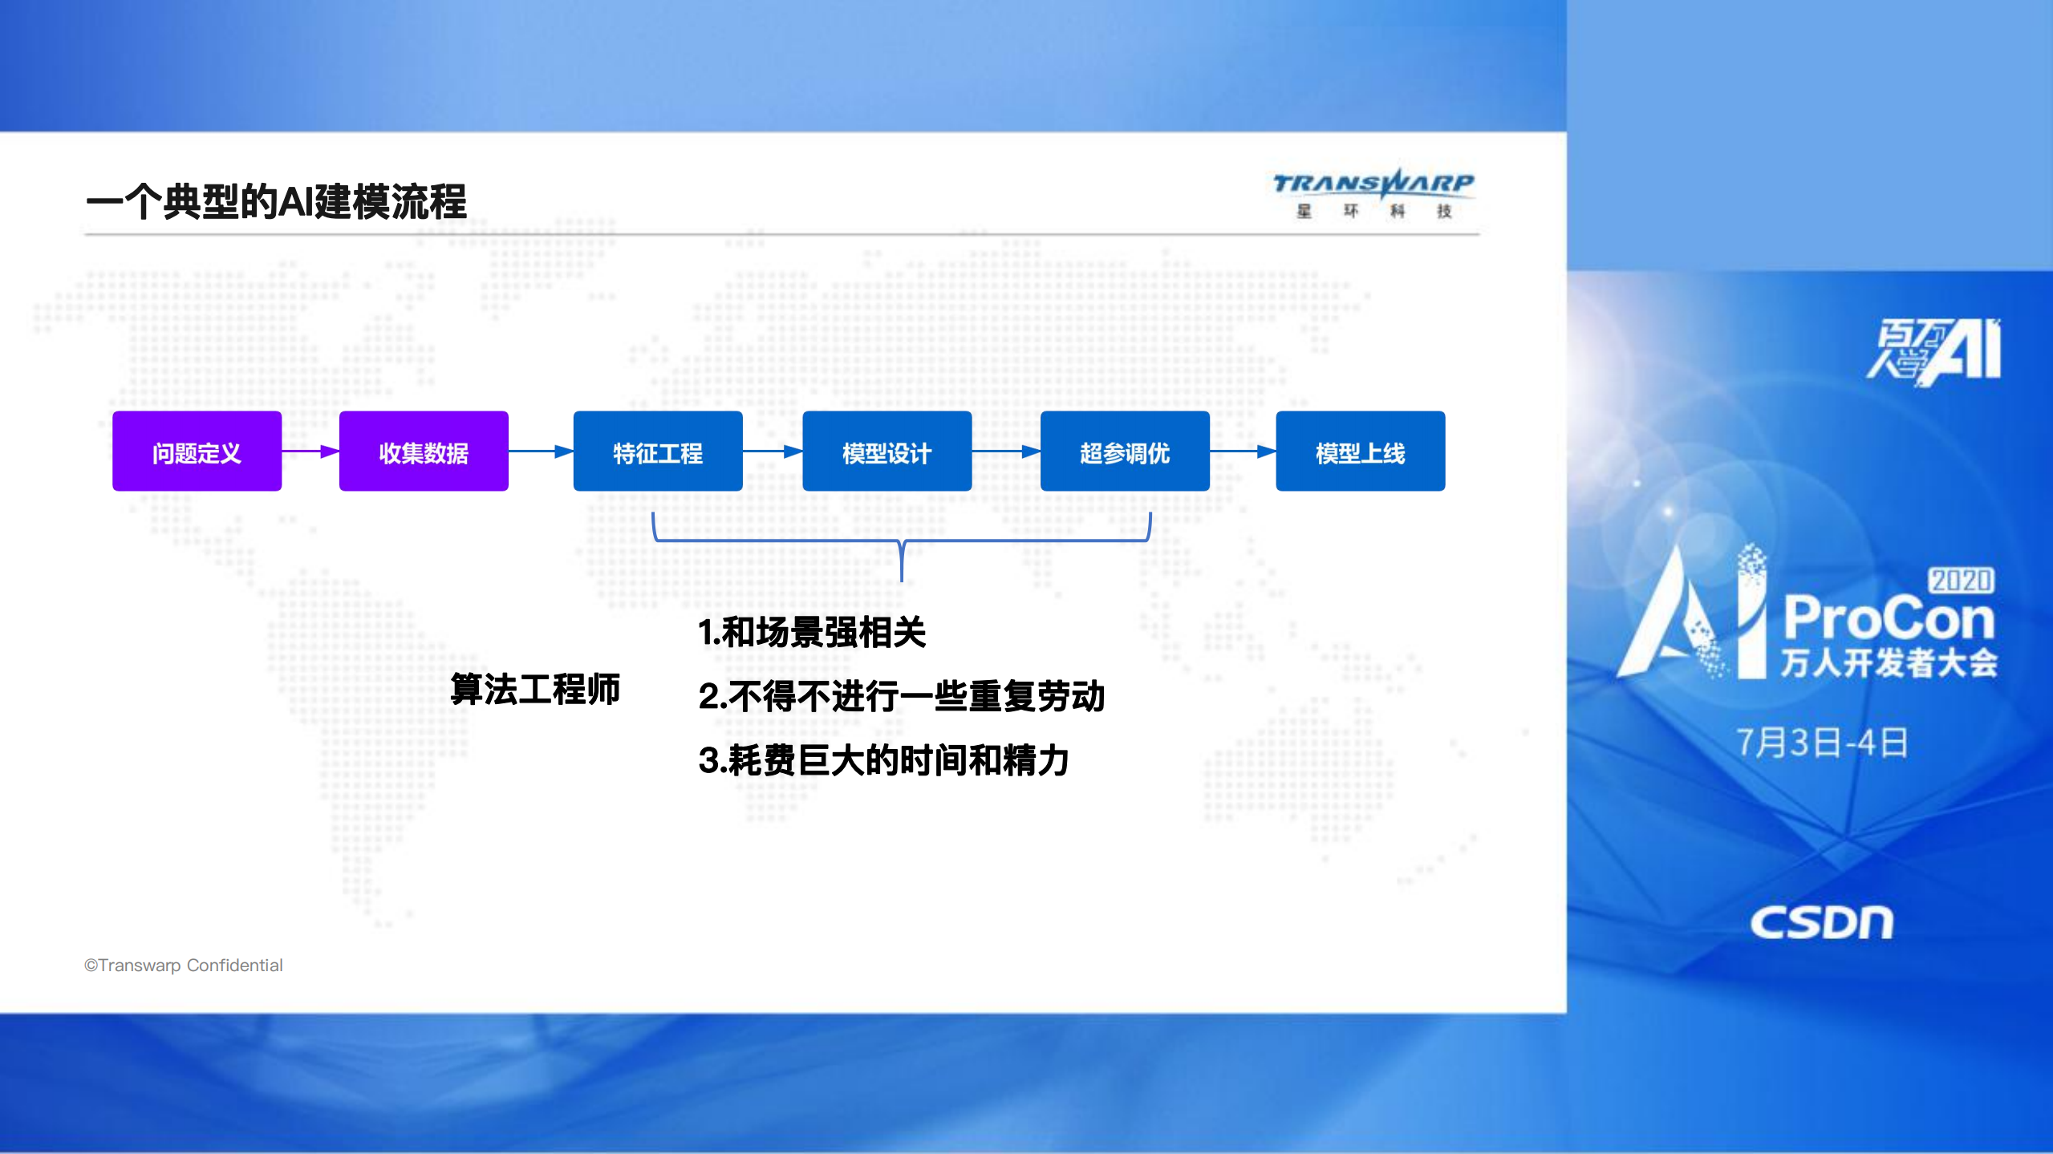The image size is (2053, 1154).
Task: Click the arrow pointing to 模型上线
Action: pos(1244,451)
